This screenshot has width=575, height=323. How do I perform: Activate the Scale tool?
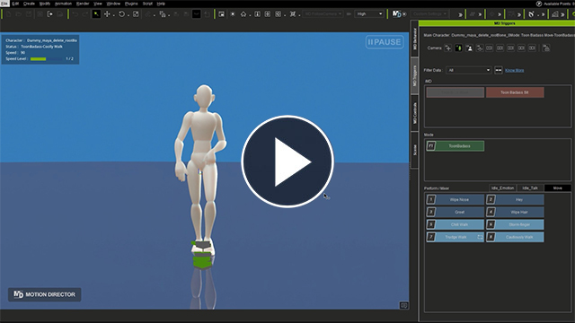click(136, 14)
